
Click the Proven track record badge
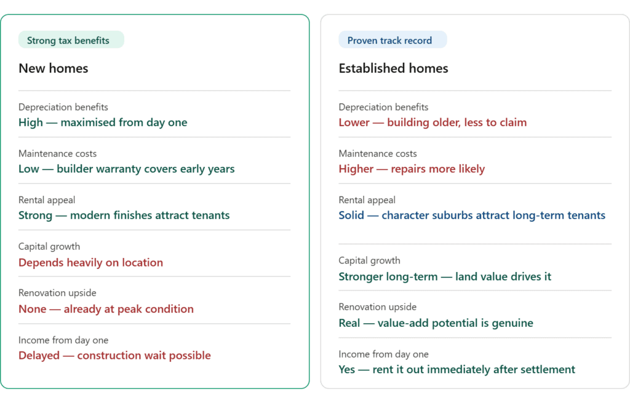pyautogui.click(x=389, y=41)
